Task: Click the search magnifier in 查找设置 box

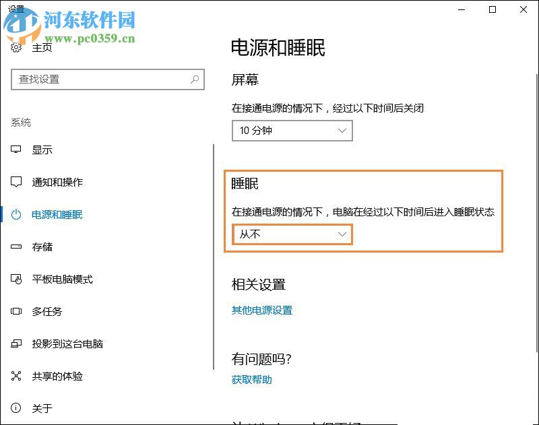Action: 195,79
